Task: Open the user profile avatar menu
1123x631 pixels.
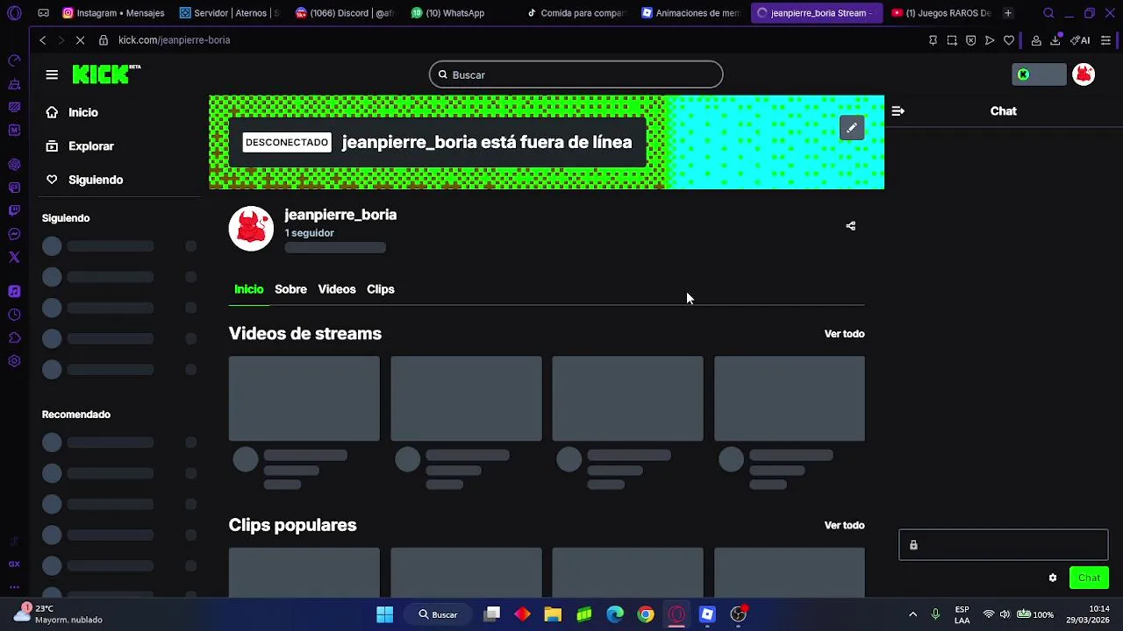Action: [x=1084, y=74]
